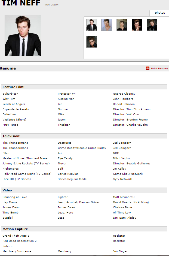Click the NON-UNION label beside the name
Viewport: 169px width, 256px height.
coord(51,5)
